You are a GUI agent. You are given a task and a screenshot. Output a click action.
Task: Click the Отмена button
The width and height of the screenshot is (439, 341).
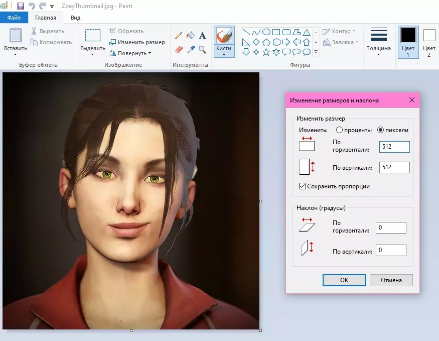[x=391, y=280]
